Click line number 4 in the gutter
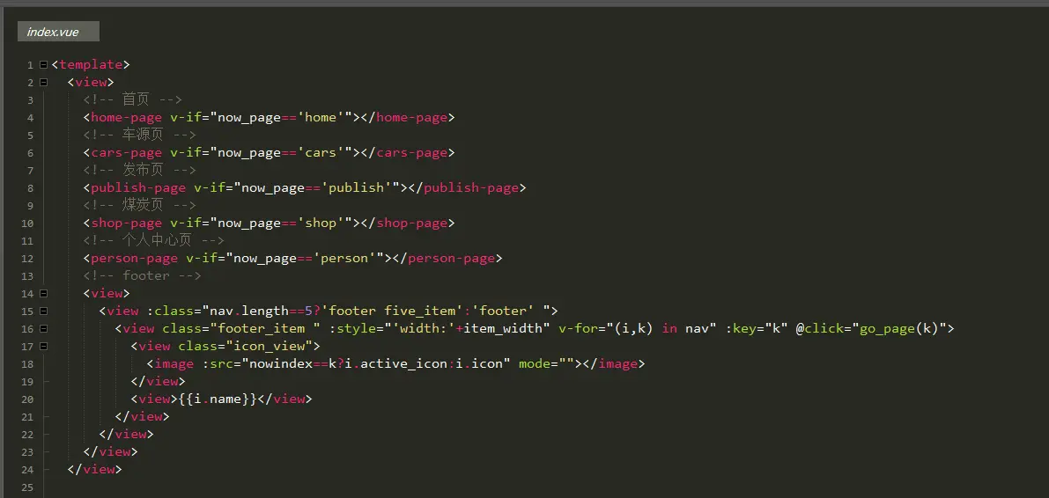The height and width of the screenshot is (498, 1049). [30, 118]
